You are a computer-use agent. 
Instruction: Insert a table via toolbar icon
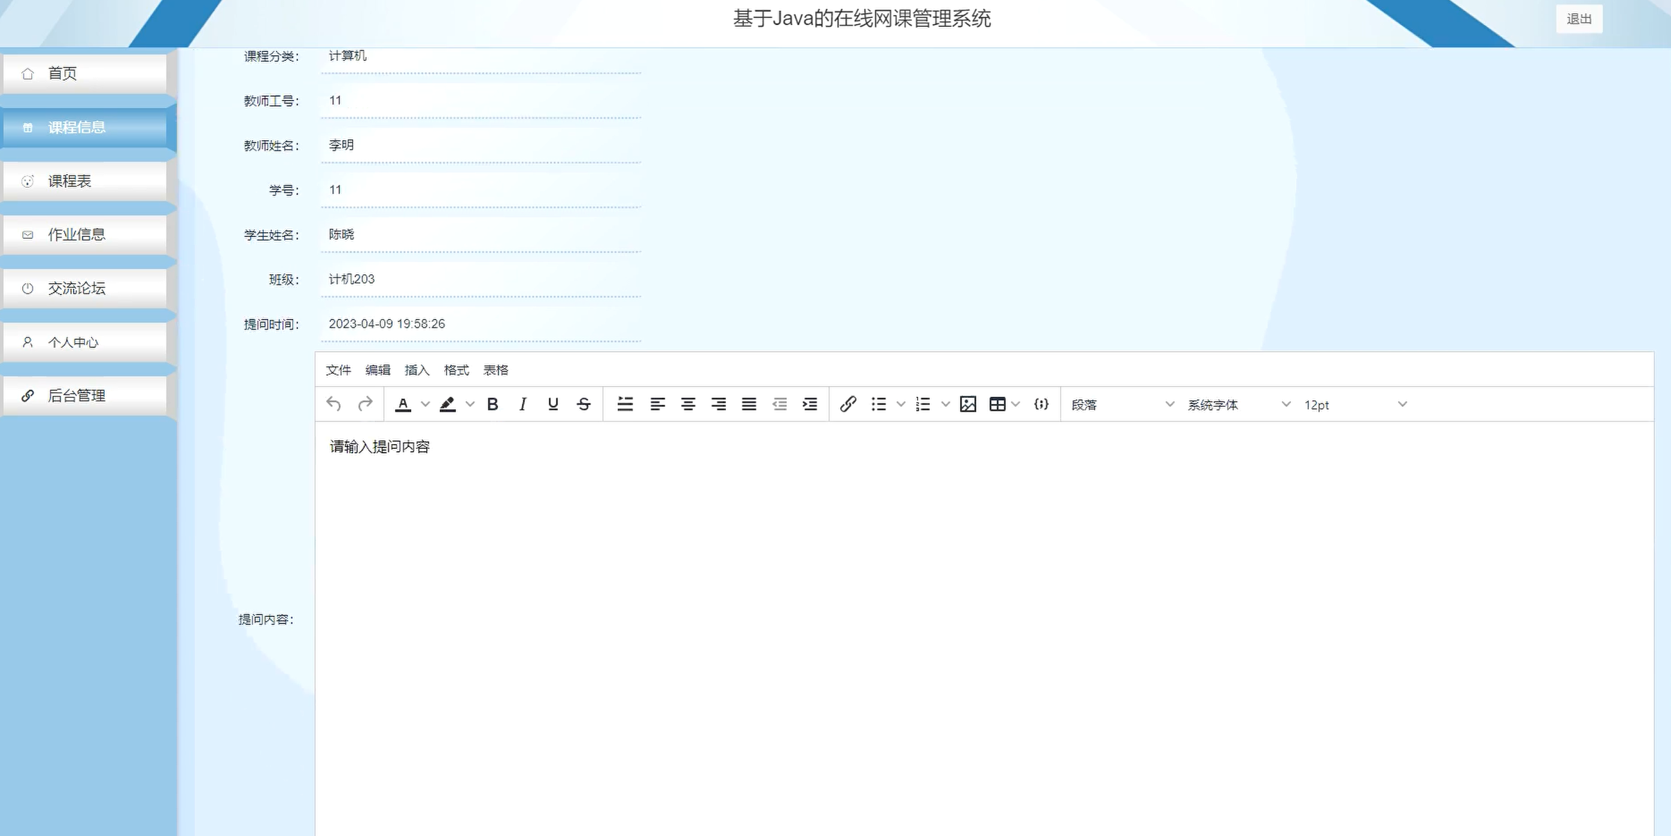pos(998,404)
